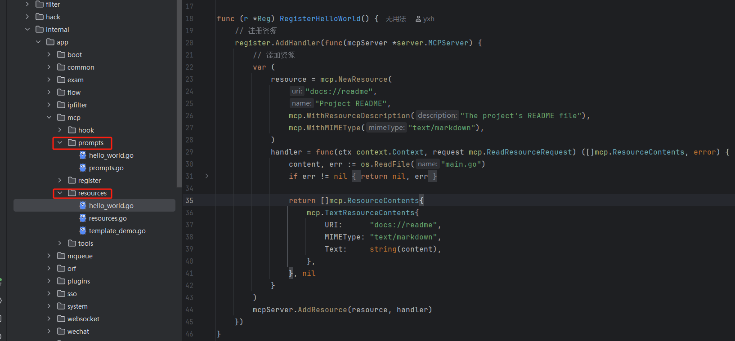Click the "Project README" string literal
The height and width of the screenshot is (341, 735).
coord(351,103)
